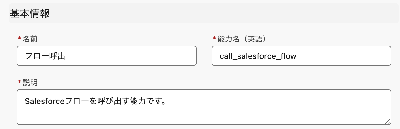Click the 説明 field label

30,83
